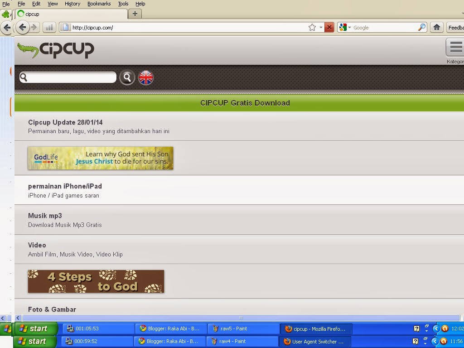Stop loading with the red X button
The image size is (464, 348).
point(329,28)
